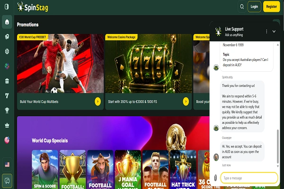284x189 pixels.
Task: Open the trophy tournaments icon in the sidebar
Action: pos(7,110)
